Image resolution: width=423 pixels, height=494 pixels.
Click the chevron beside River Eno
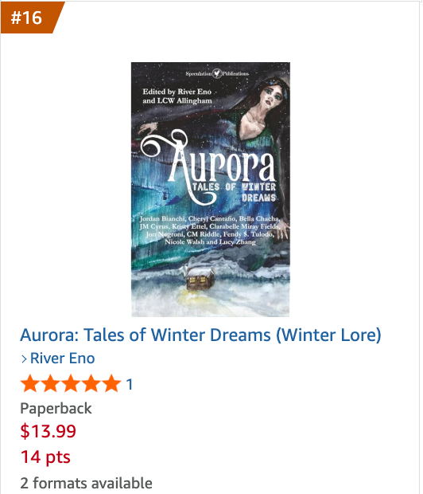click(24, 359)
